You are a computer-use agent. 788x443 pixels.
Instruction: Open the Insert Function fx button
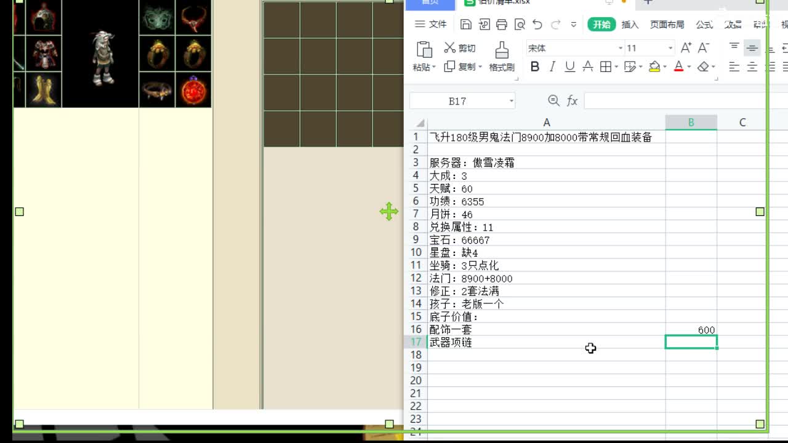pos(572,101)
